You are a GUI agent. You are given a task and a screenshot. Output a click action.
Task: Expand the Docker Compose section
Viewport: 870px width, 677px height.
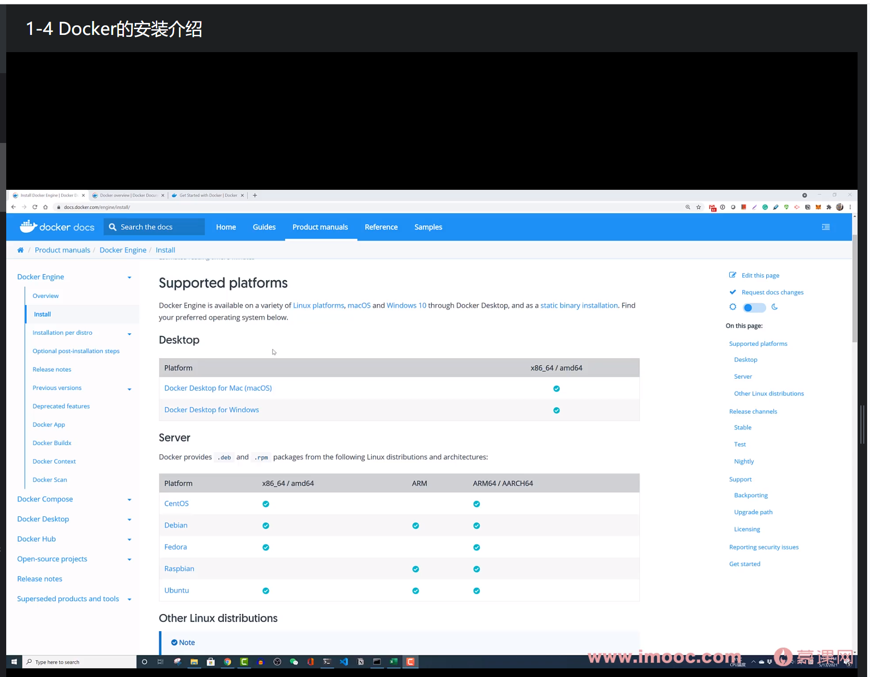pos(129,500)
